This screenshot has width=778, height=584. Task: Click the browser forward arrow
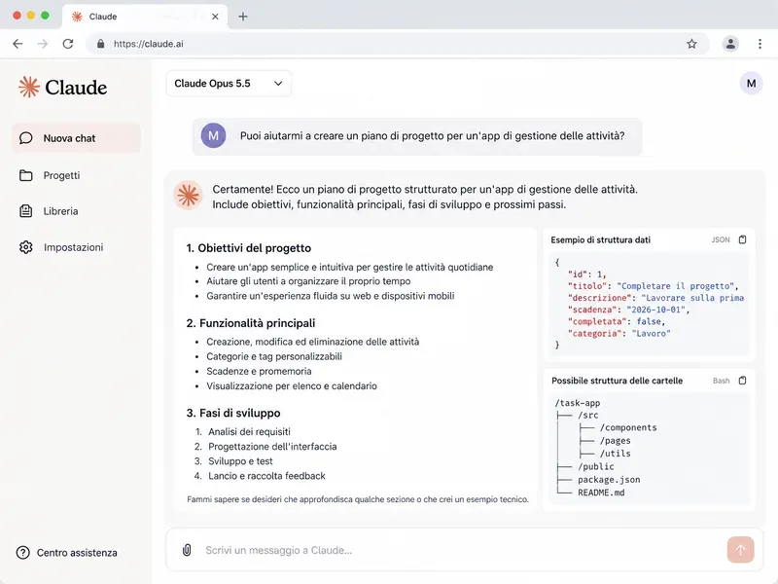(43, 44)
